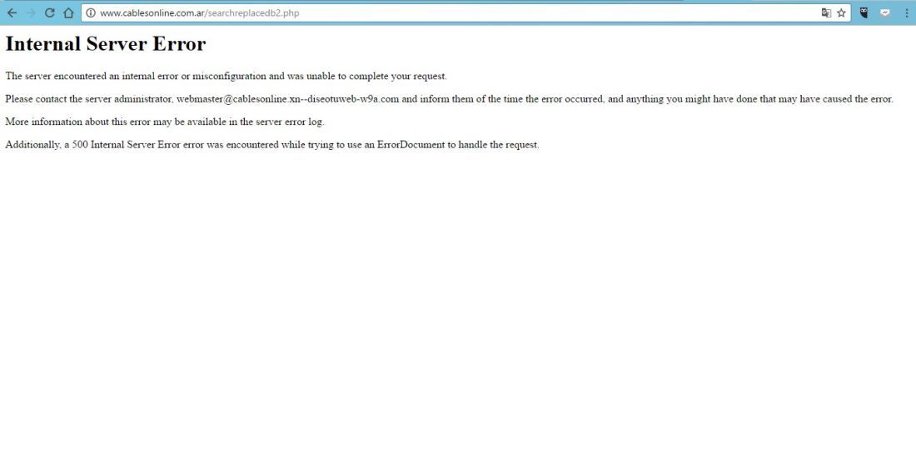This screenshot has height=453, width=916.
Task: Click the translate page icon
Action: point(826,12)
